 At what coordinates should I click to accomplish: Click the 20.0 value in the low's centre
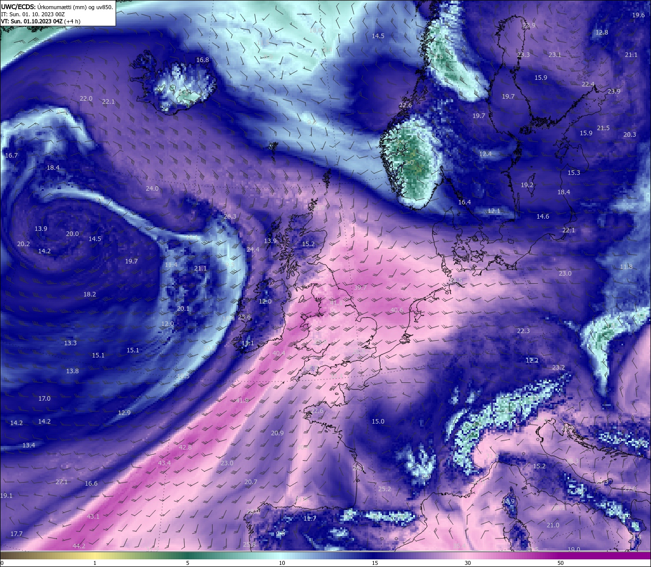72,234
